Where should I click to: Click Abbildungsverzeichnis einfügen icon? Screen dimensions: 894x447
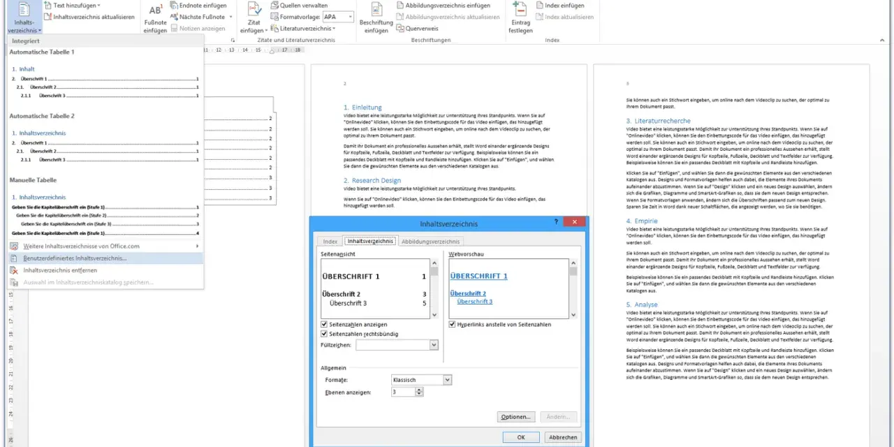(x=400, y=5)
